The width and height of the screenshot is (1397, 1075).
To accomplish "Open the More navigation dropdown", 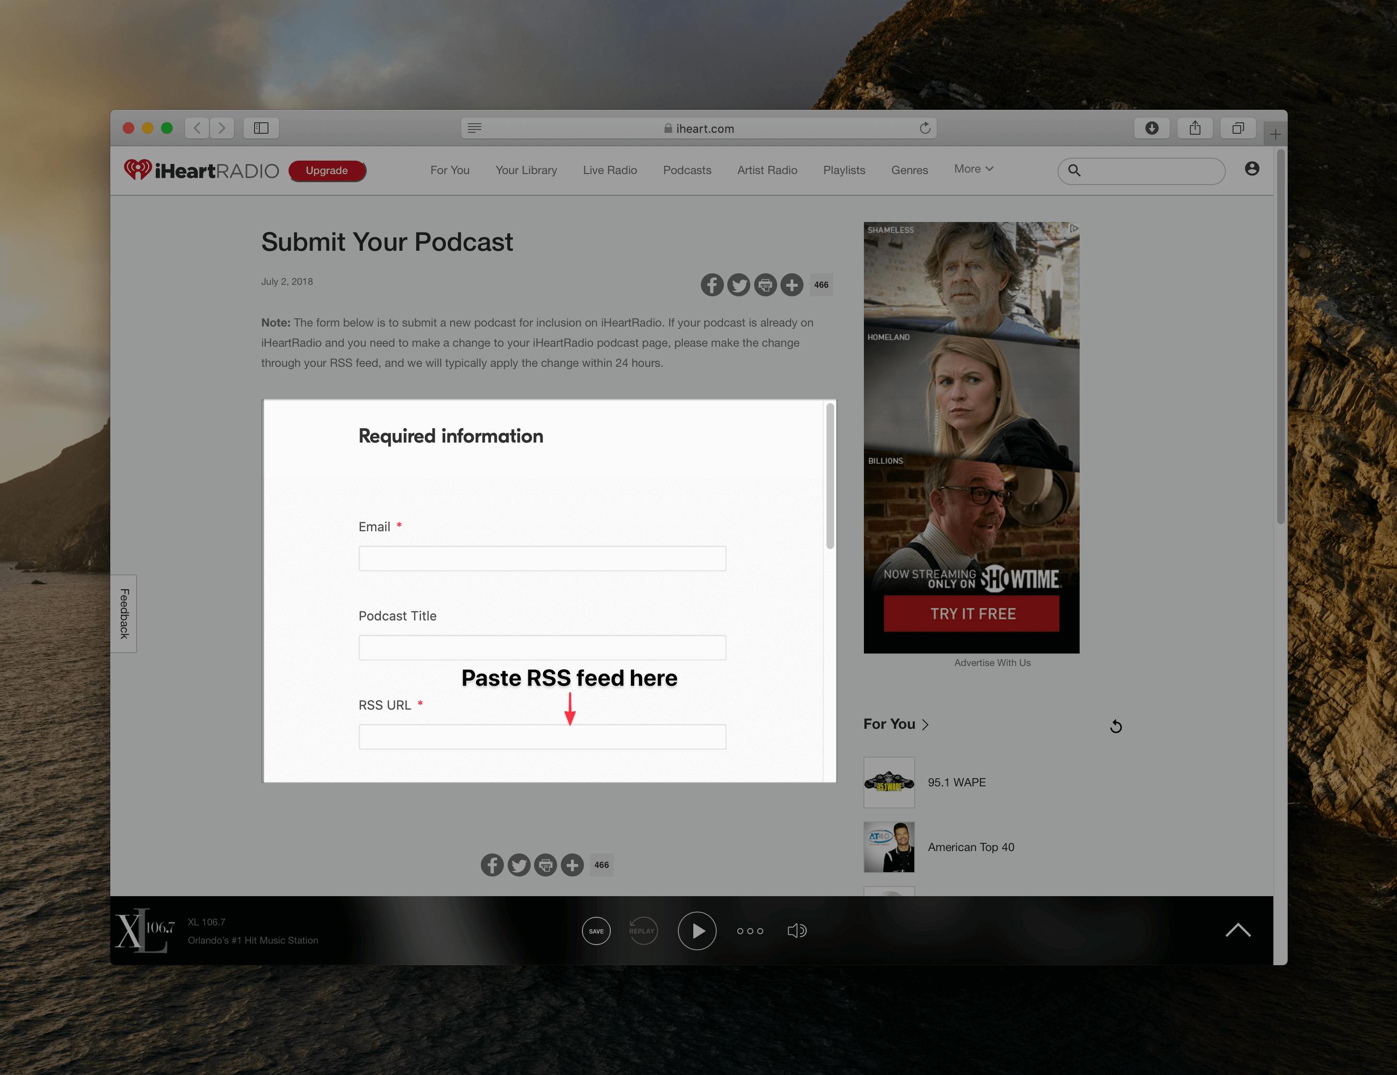I will [973, 169].
